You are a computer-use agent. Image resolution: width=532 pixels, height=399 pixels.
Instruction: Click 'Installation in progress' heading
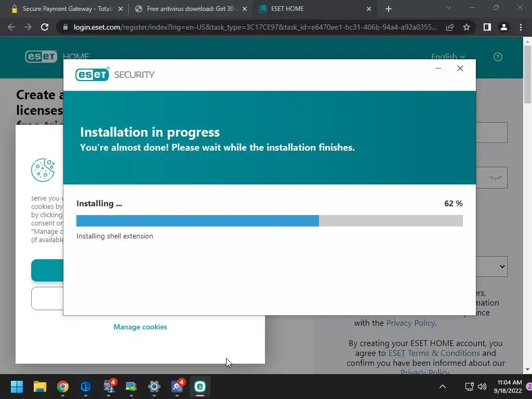pyautogui.click(x=150, y=132)
